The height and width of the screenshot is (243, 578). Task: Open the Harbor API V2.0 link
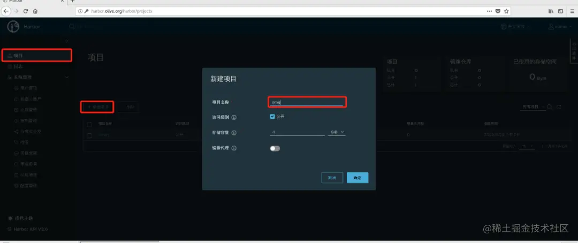click(x=28, y=229)
